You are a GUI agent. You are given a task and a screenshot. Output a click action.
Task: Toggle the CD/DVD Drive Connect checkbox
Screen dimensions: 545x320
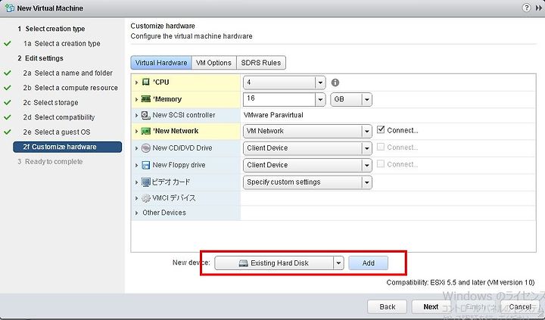381,147
